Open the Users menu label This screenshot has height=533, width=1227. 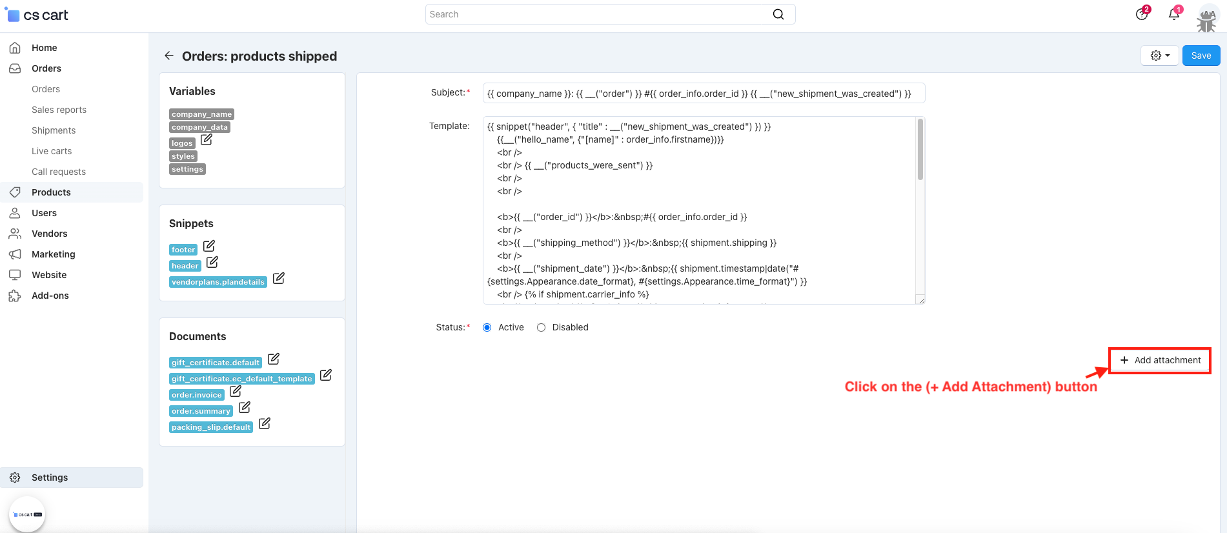(44, 213)
